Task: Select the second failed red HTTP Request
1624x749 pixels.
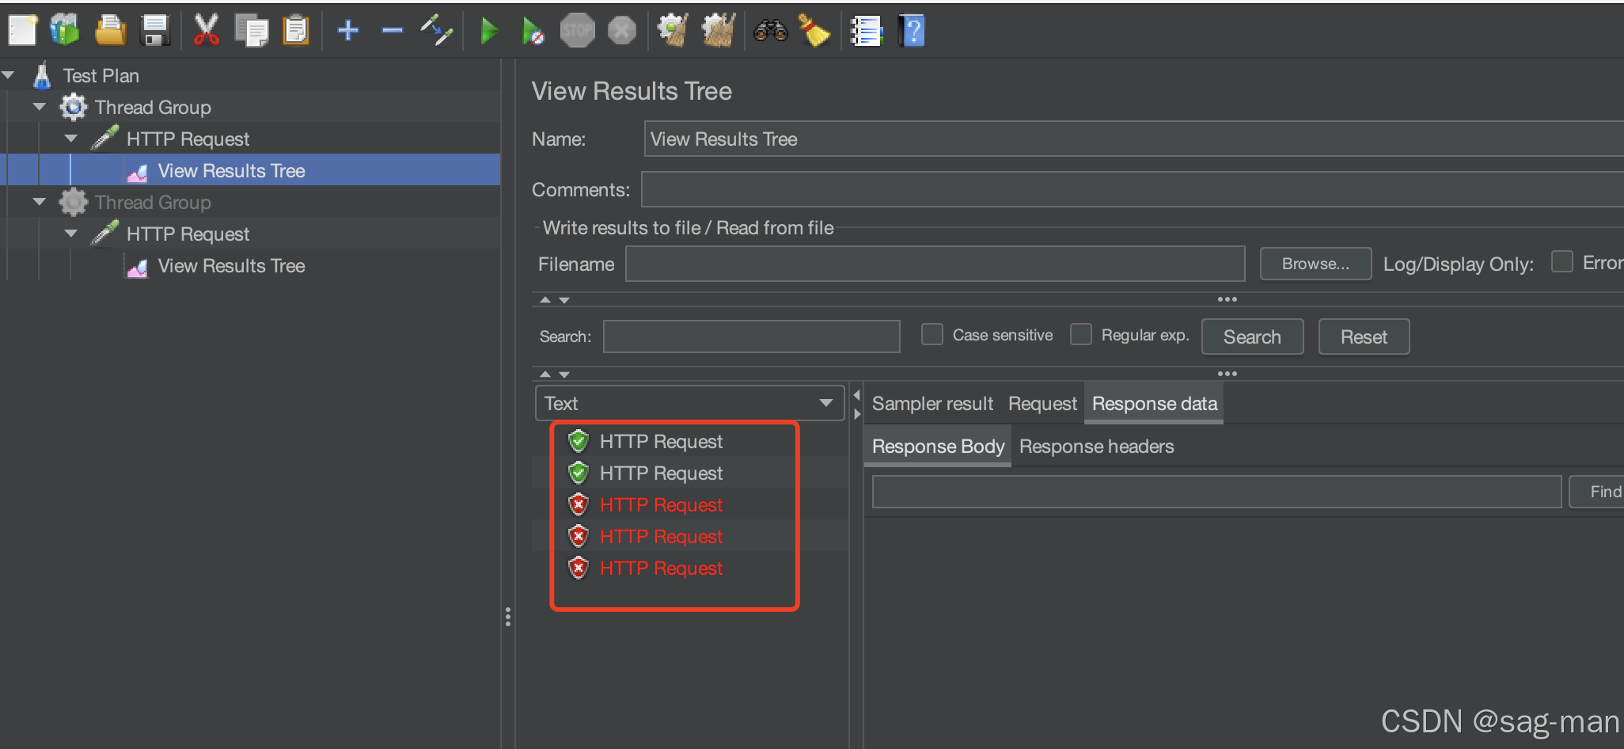Action: pyautogui.click(x=661, y=536)
